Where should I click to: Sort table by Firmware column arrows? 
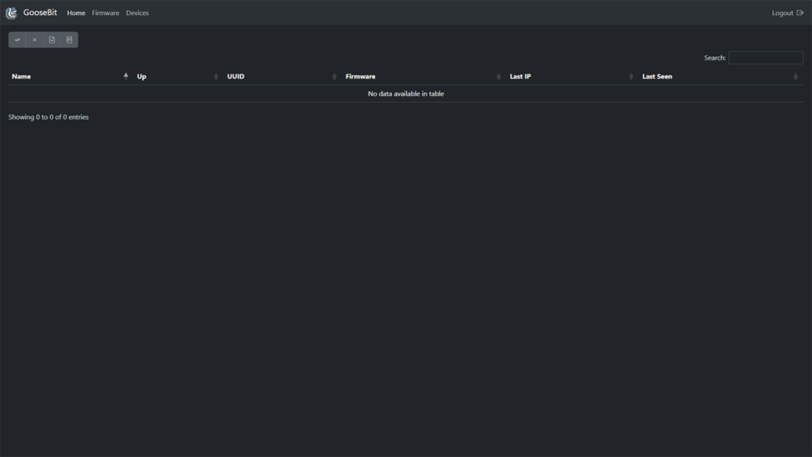point(499,76)
